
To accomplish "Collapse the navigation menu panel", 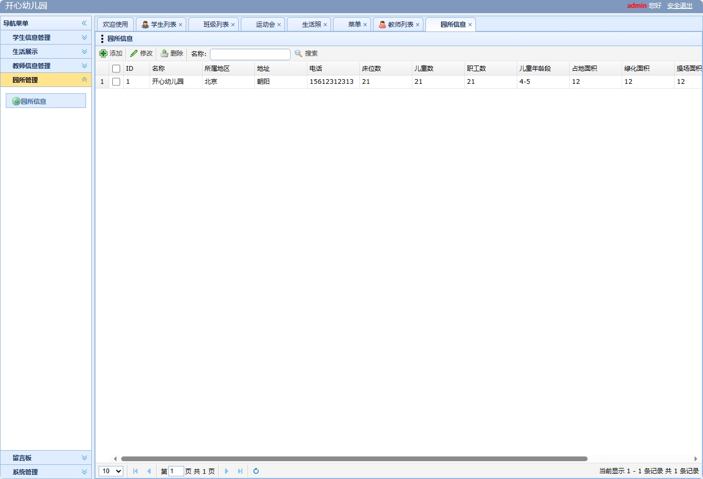I will click(x=84, y=23).
